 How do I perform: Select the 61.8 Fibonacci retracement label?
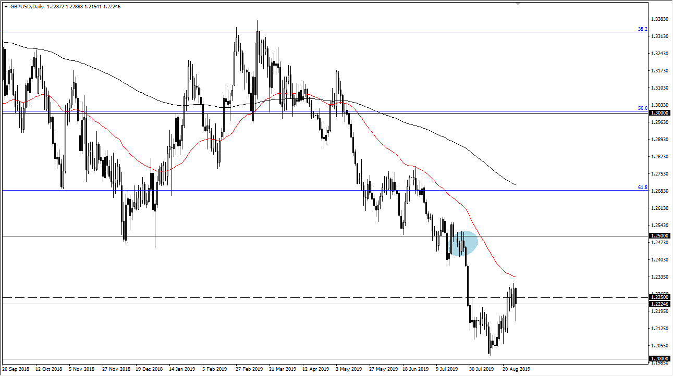642,187
